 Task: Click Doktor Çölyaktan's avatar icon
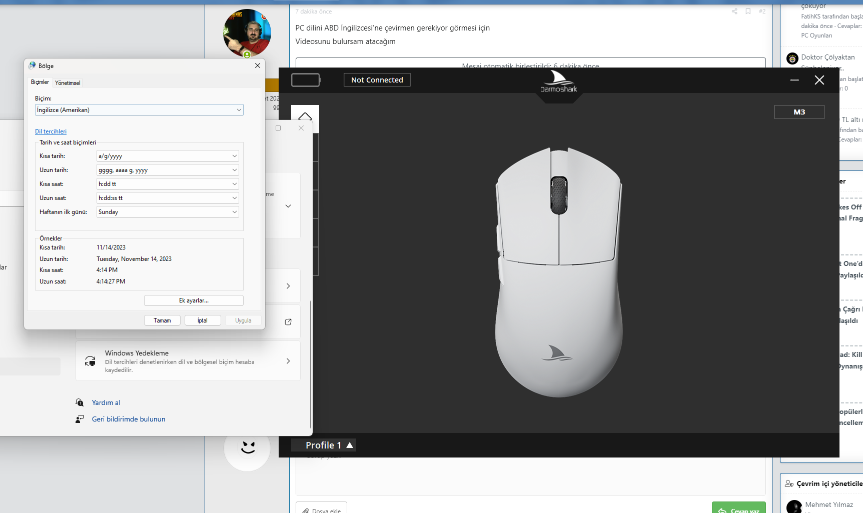[792, 58]
